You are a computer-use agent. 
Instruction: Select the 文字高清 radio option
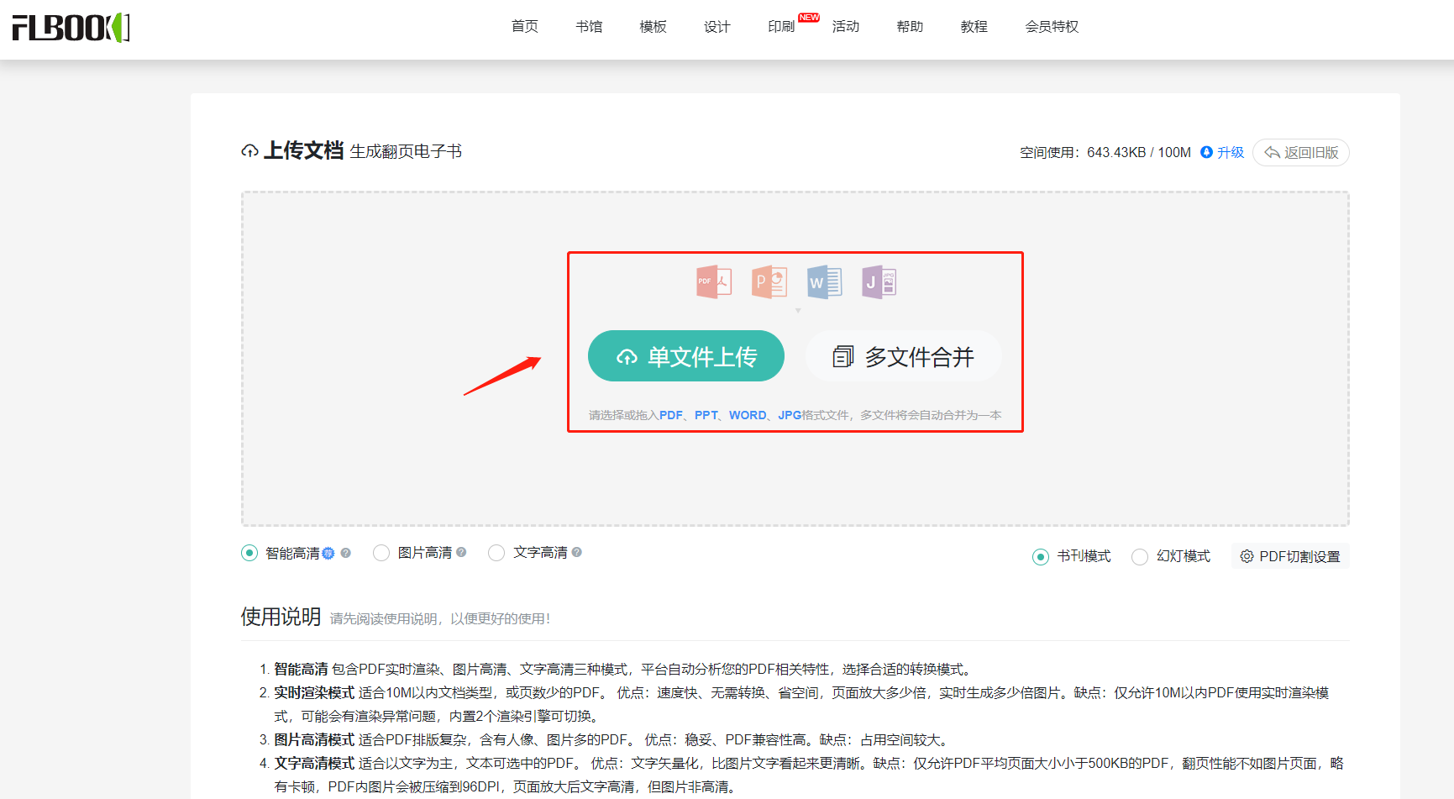(x=496, y=553)
